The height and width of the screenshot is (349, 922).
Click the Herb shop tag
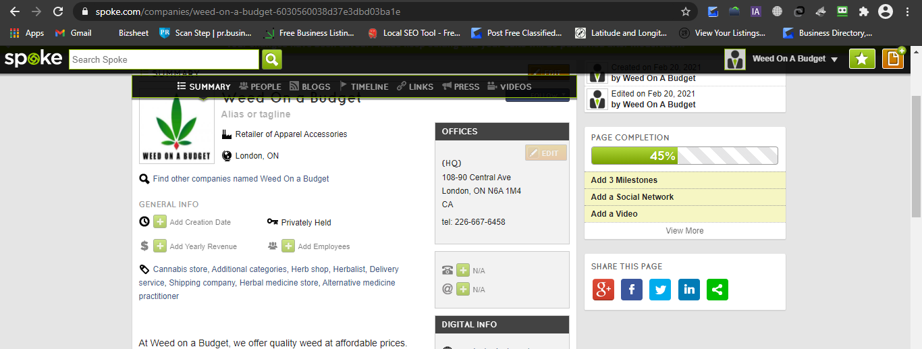(x=310, y=269)
